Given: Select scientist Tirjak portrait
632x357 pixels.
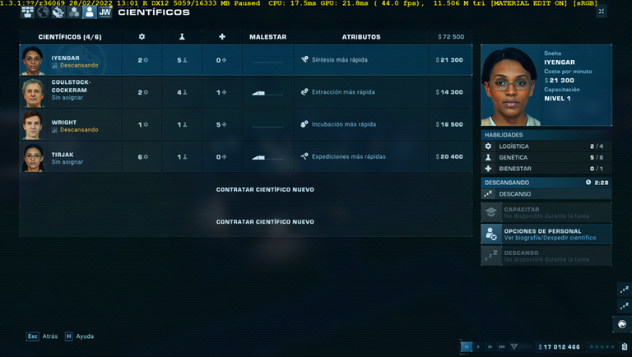Looking at the screenshot, I should [x=34, y=158].
